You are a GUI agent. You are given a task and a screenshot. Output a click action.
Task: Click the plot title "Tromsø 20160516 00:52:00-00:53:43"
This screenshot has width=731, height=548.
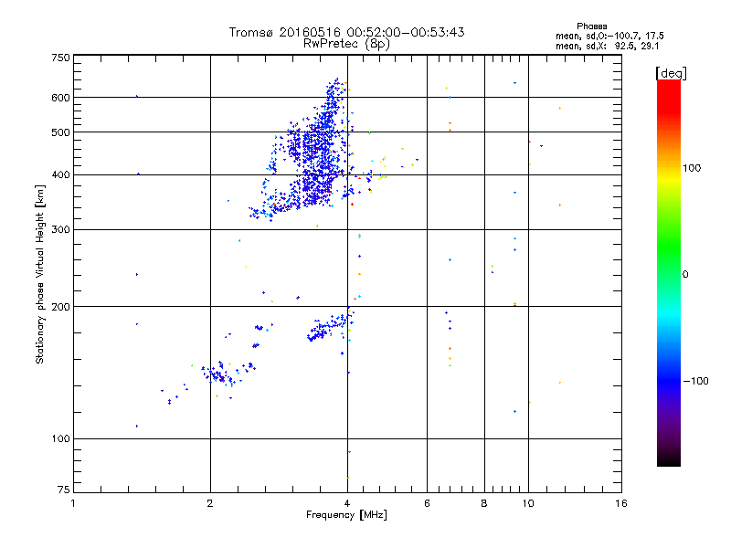click(346, 32)
